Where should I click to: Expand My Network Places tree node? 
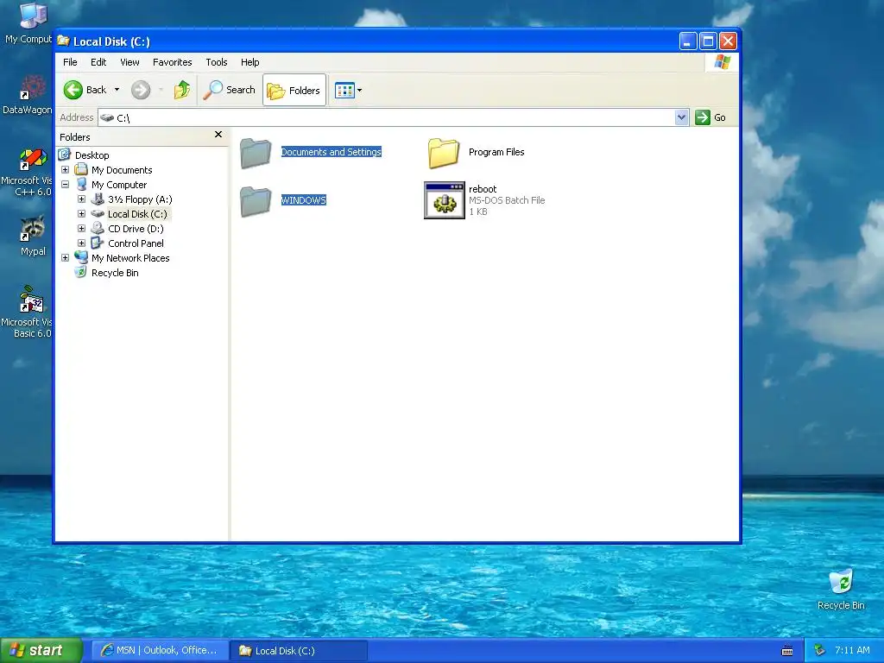[65, 257]
